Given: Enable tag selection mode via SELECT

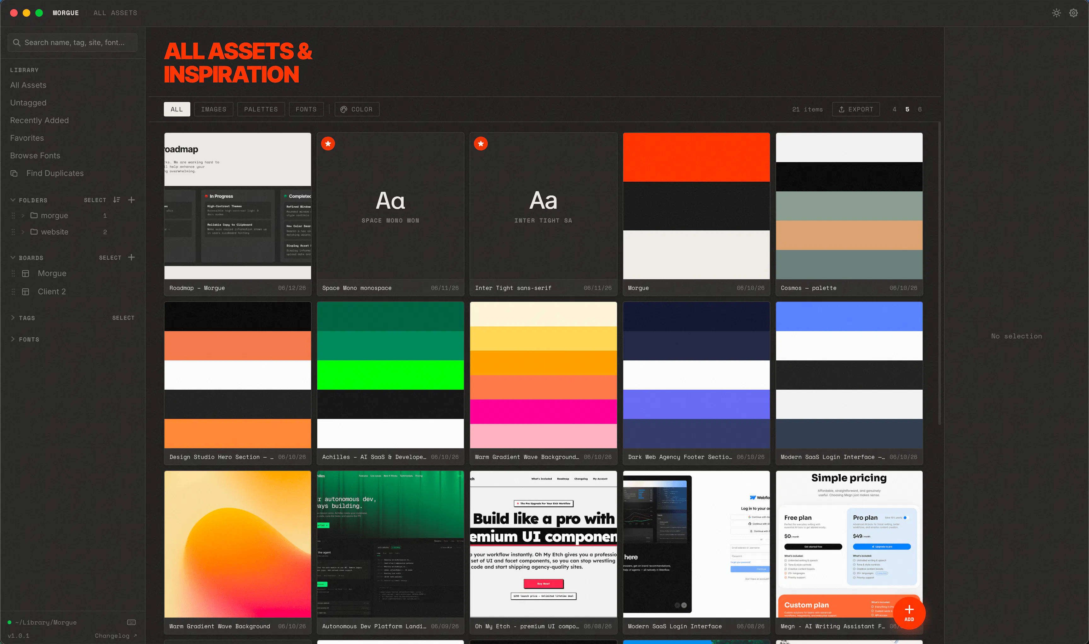Looking at the screenshot, I should tap(124, 318).
